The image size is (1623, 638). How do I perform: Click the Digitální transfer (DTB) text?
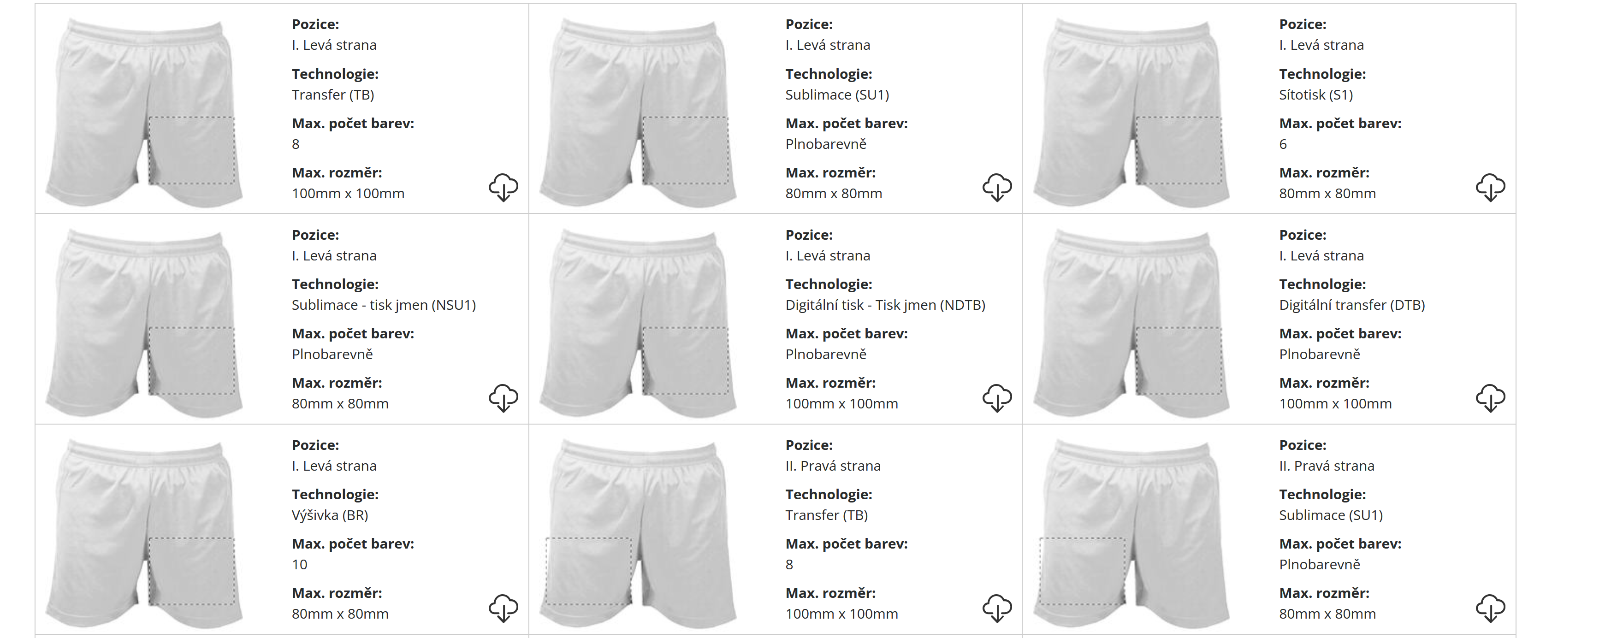1351,306
